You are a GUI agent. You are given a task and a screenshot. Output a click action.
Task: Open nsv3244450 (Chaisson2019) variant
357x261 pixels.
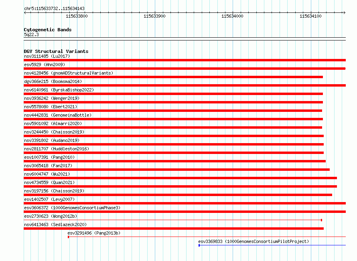pos(54,132)
